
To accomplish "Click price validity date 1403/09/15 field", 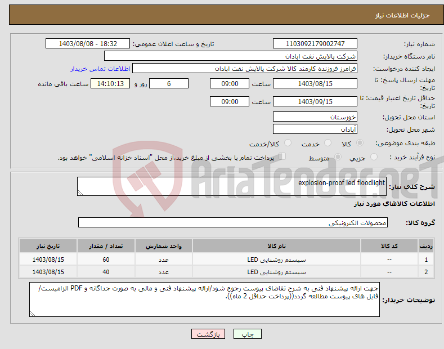I will [315, 101].
